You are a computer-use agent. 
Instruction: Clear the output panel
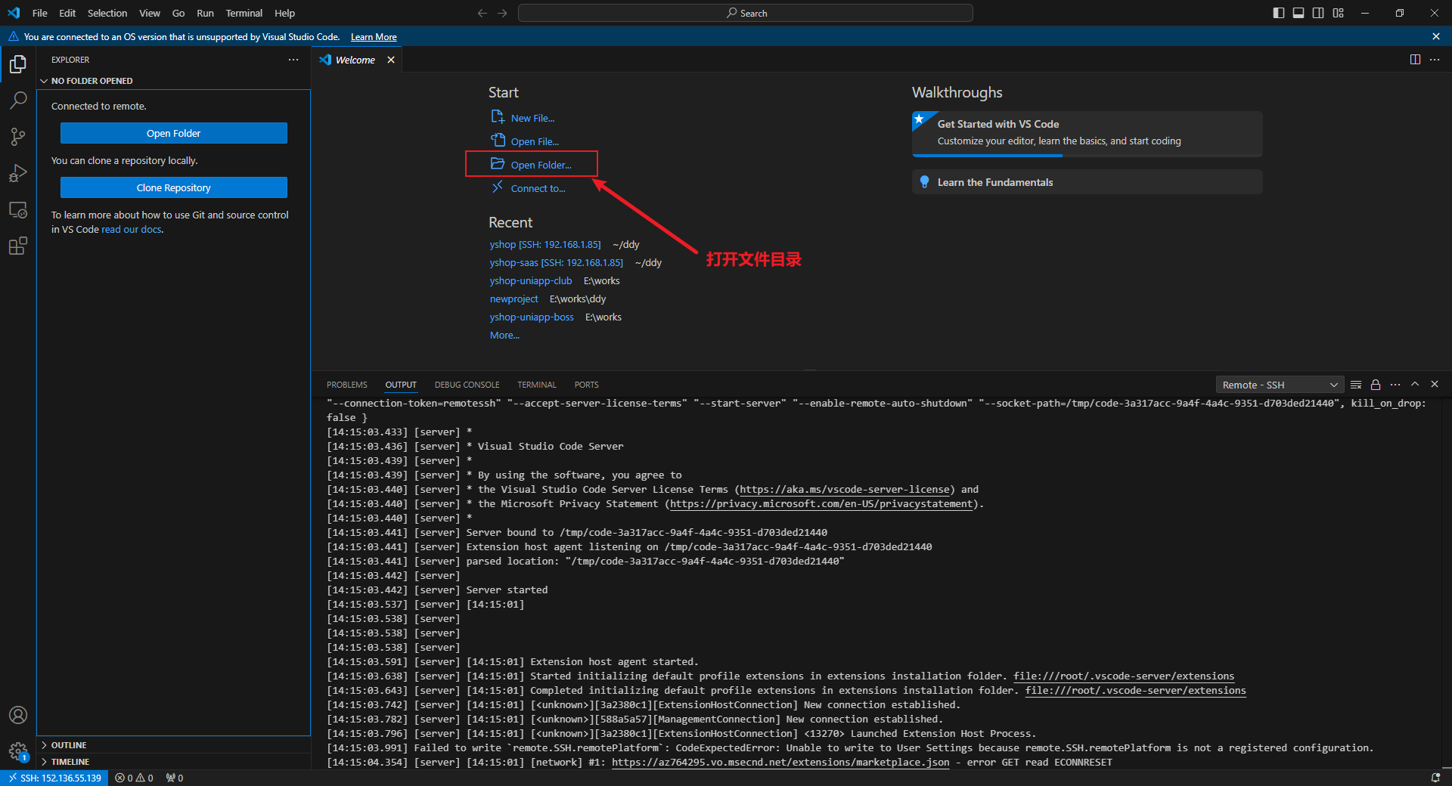(x=1356, y=385)
